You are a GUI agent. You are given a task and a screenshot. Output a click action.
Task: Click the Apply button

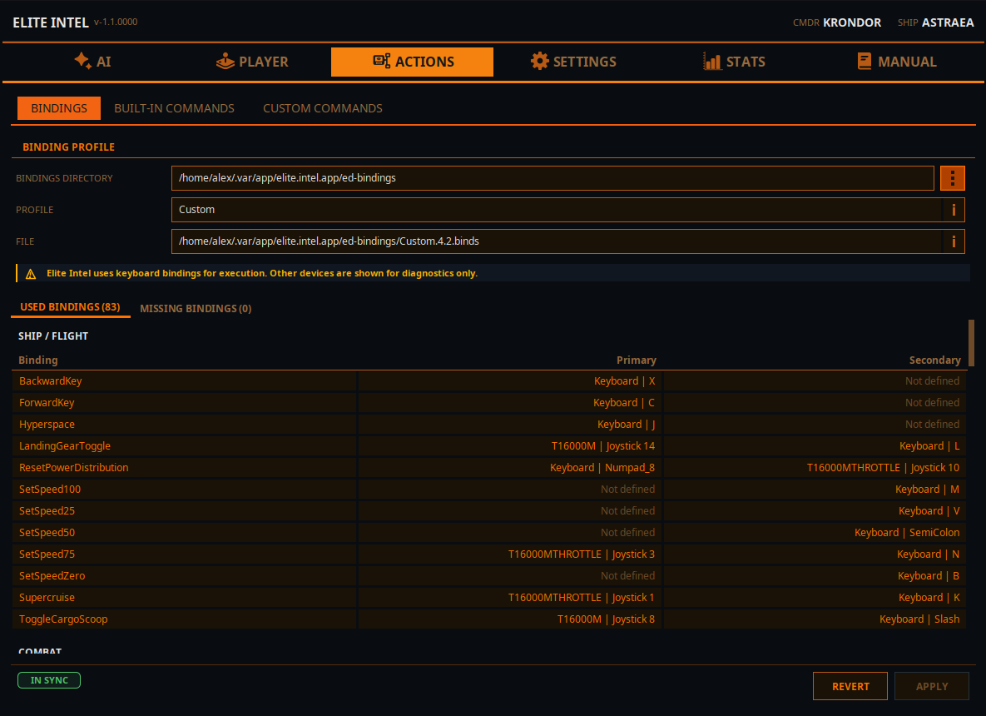pyautogui.click(x=932, y=686)
